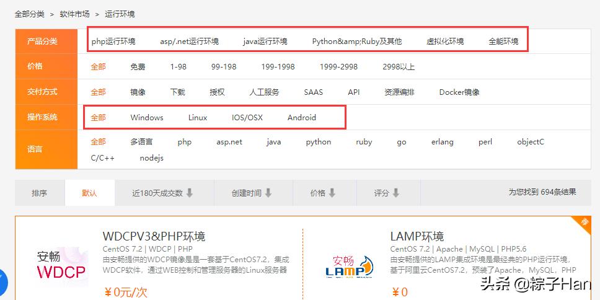Image resolution: width=600 pixels, height=300 pixels.
Task: Filter language by nodejs
Action: [x=151, y=158]
